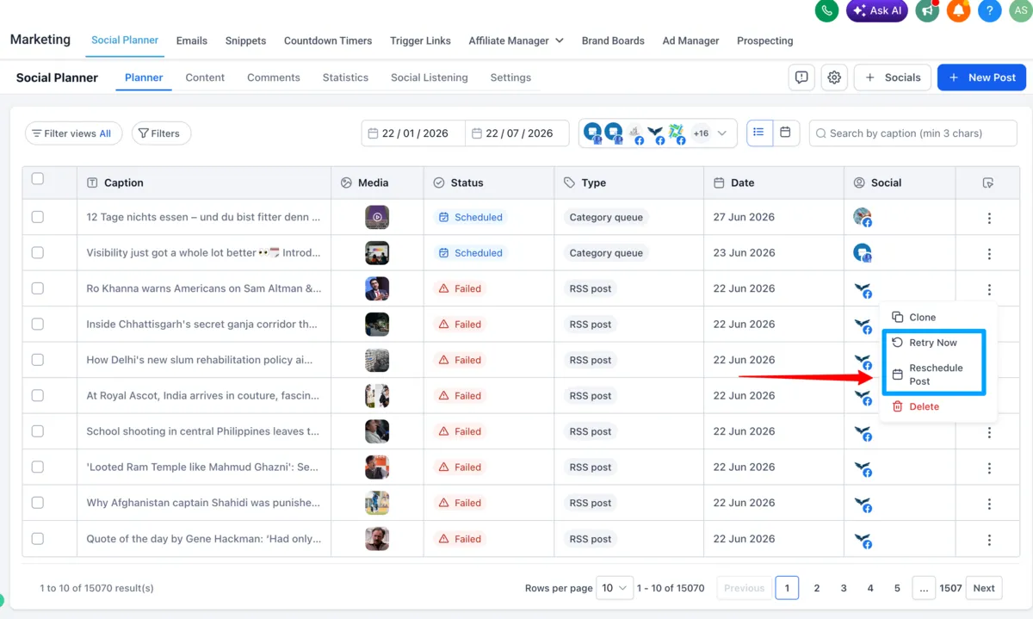Click the column customization icon in table header
Image resolution: width=1033 pixels, height=619 pixels.
987,183
